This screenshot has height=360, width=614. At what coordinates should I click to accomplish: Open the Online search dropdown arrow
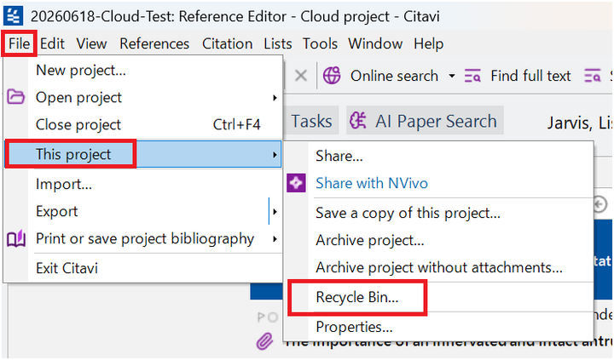[452, 76]
